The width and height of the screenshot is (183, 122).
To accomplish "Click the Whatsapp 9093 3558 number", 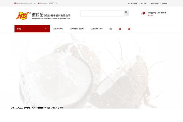I will point(49,3).
